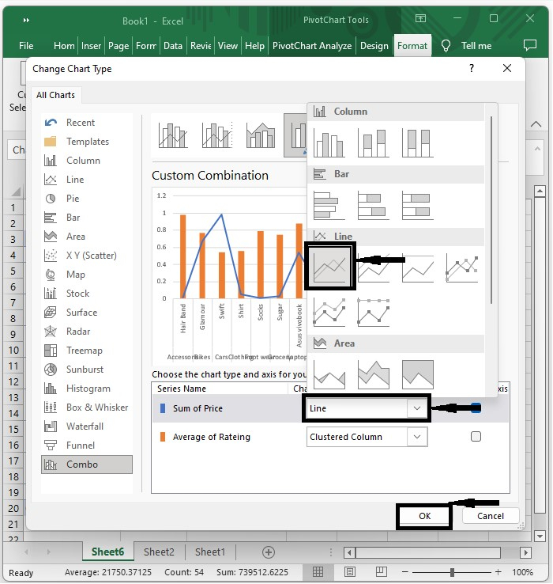Switch to Page Break Preview view

click(x=382, y=571)
